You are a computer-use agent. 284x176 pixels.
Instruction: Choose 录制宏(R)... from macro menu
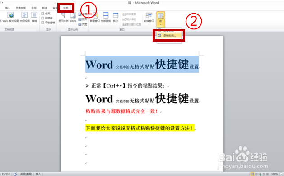[169, 36]
